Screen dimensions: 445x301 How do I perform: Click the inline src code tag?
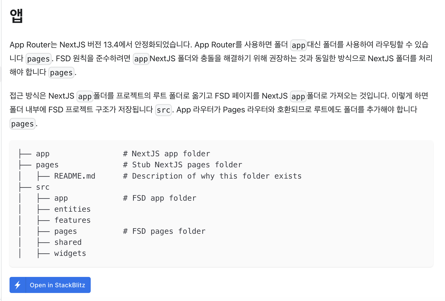tap(163, 110)
